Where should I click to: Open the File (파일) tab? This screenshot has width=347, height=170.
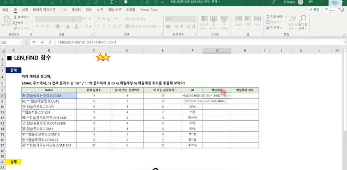[x=5, y=10]
